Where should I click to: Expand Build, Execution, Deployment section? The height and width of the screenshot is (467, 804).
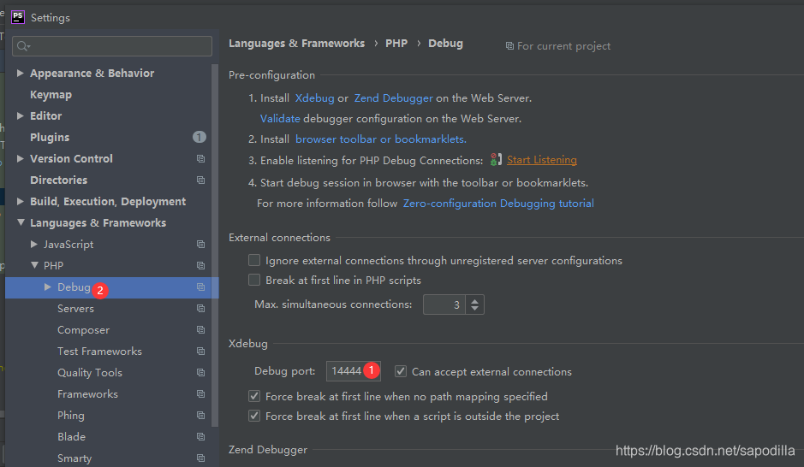point(21,201)
